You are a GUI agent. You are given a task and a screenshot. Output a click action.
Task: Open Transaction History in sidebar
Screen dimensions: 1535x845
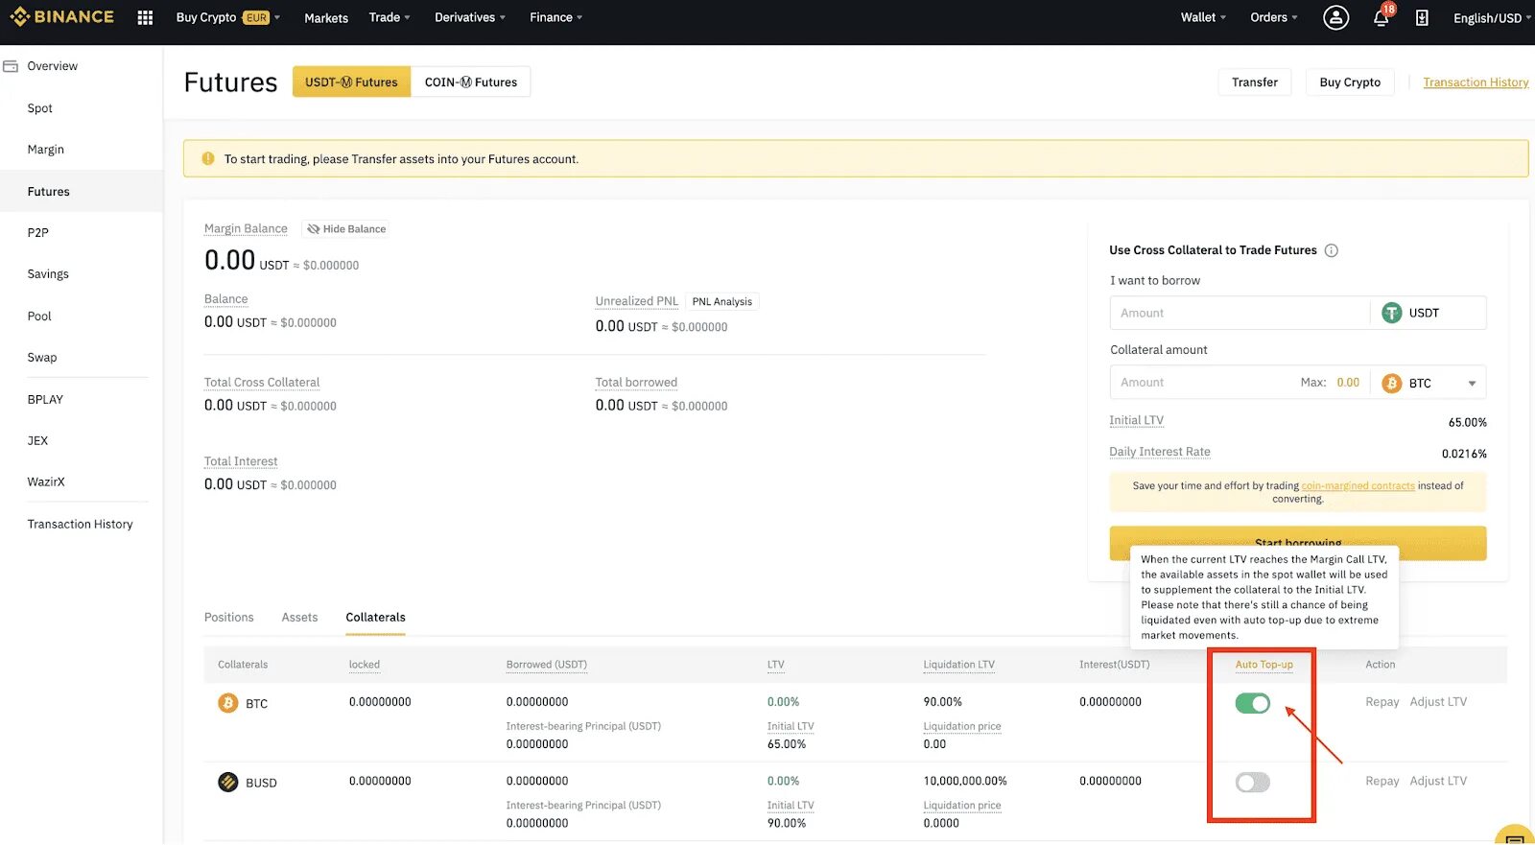[x=80, y=524]
